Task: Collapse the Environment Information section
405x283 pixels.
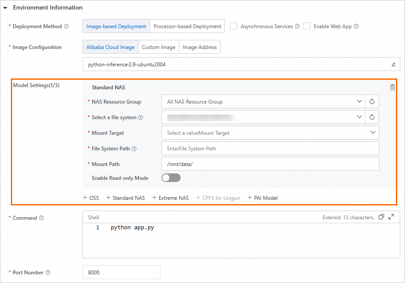Action: click(5, 8)
